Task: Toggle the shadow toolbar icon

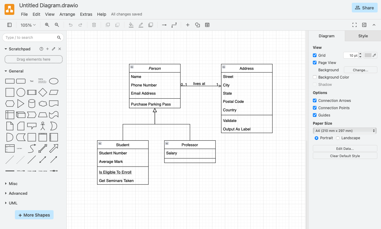Action: pos(151,25)
